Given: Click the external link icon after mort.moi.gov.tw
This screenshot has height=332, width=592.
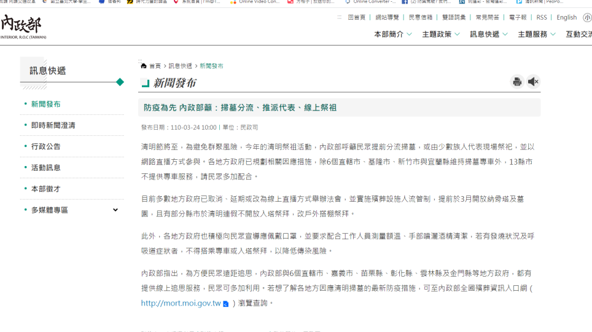Looking at the screenshot, I should 226,304.
